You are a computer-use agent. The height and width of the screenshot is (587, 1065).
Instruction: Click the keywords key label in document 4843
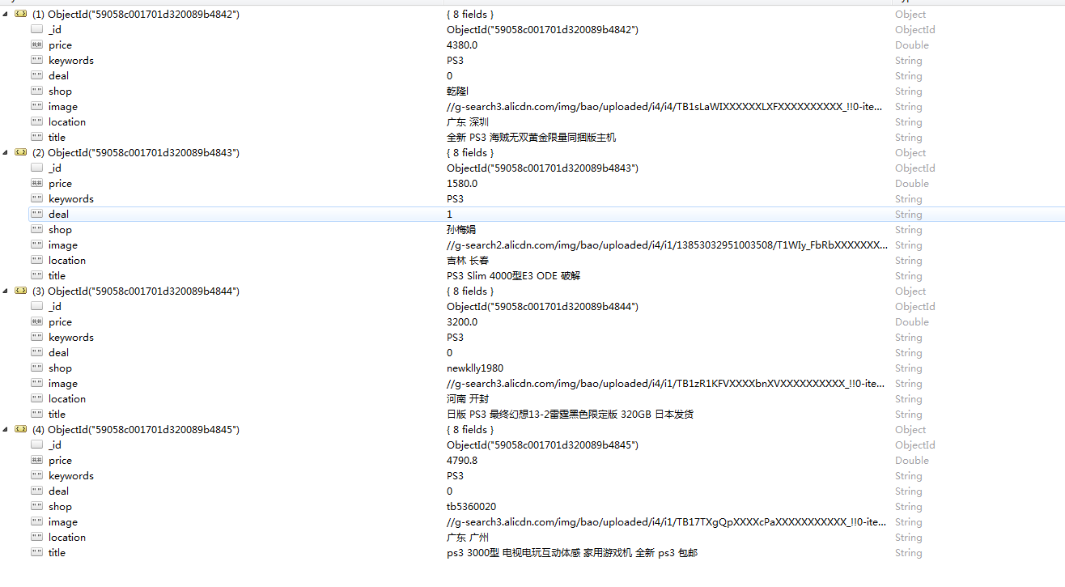(71, 199)
